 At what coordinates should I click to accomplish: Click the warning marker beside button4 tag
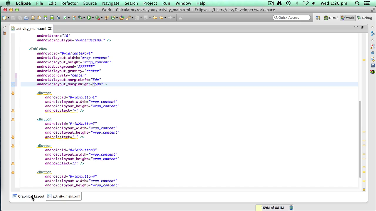pyautogui.click(x=13, y=172)
